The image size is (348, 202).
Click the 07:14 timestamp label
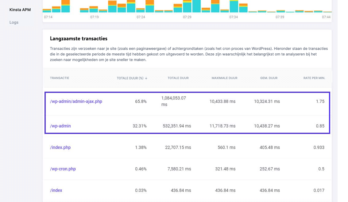pyautogui.click(x=48, y=17)
